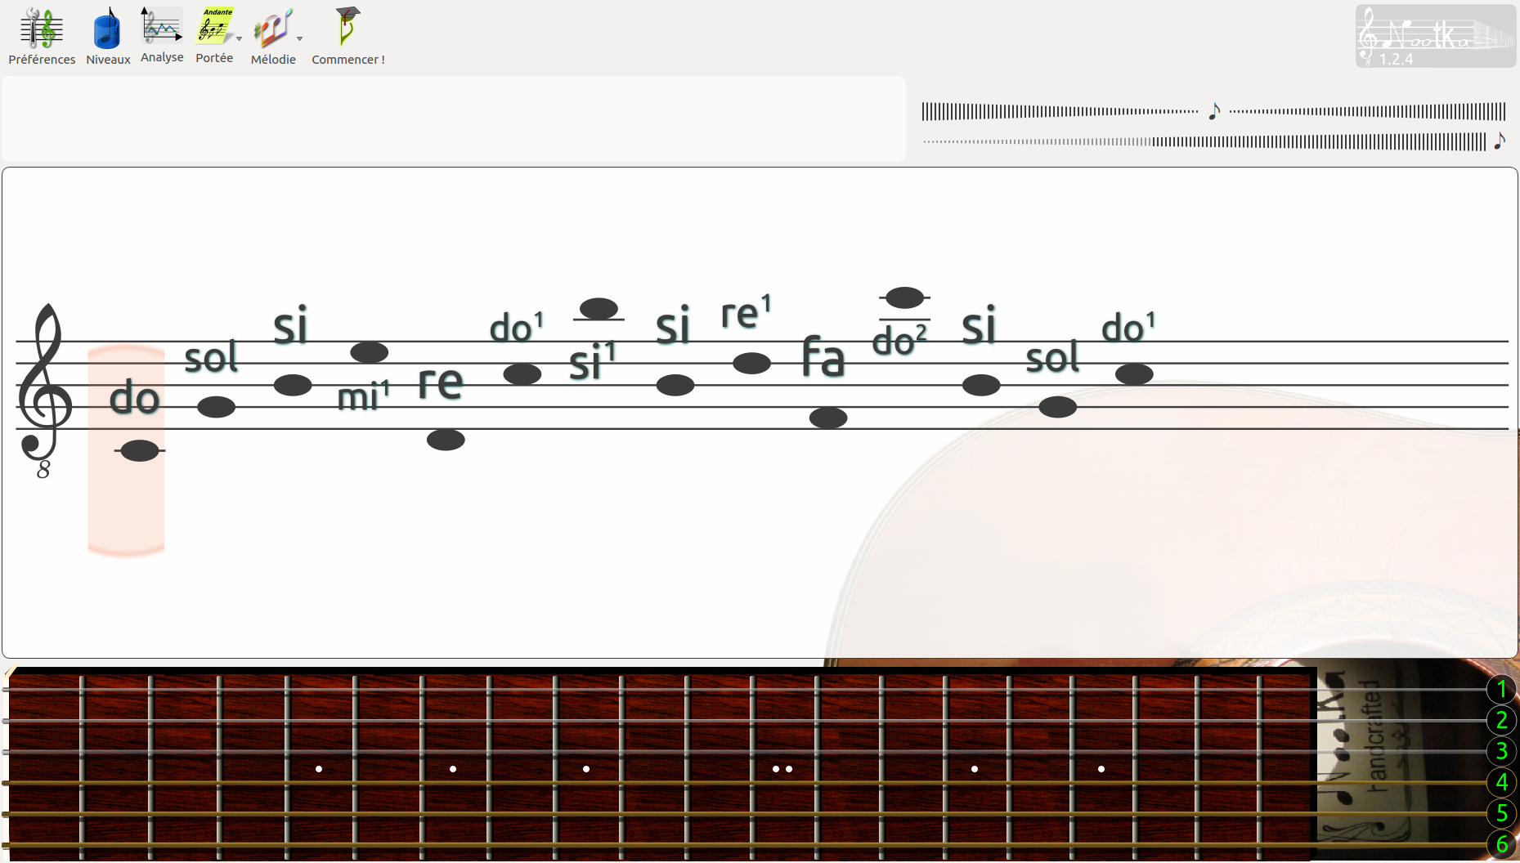Click the note icon ending the volume meter
Screen dimensions: 1520x863
[x=1499, y=141]
